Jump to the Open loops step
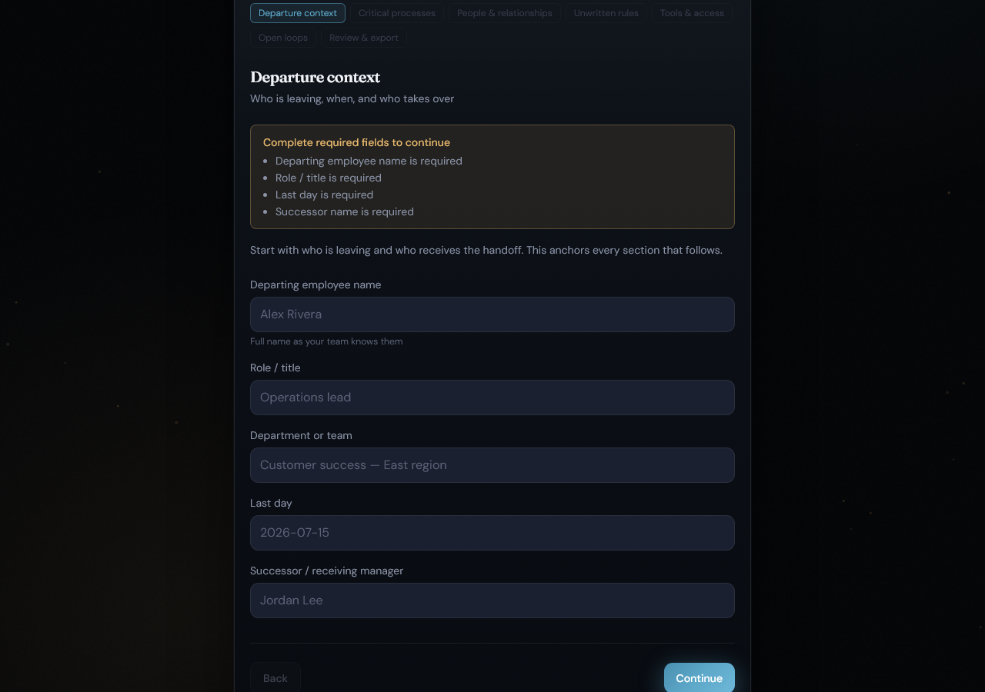985x692 pixels. click(x=283, y=38)
